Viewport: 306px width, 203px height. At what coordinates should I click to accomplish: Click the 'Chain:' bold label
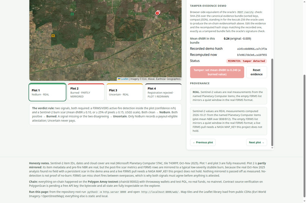[x=33, y=181]
